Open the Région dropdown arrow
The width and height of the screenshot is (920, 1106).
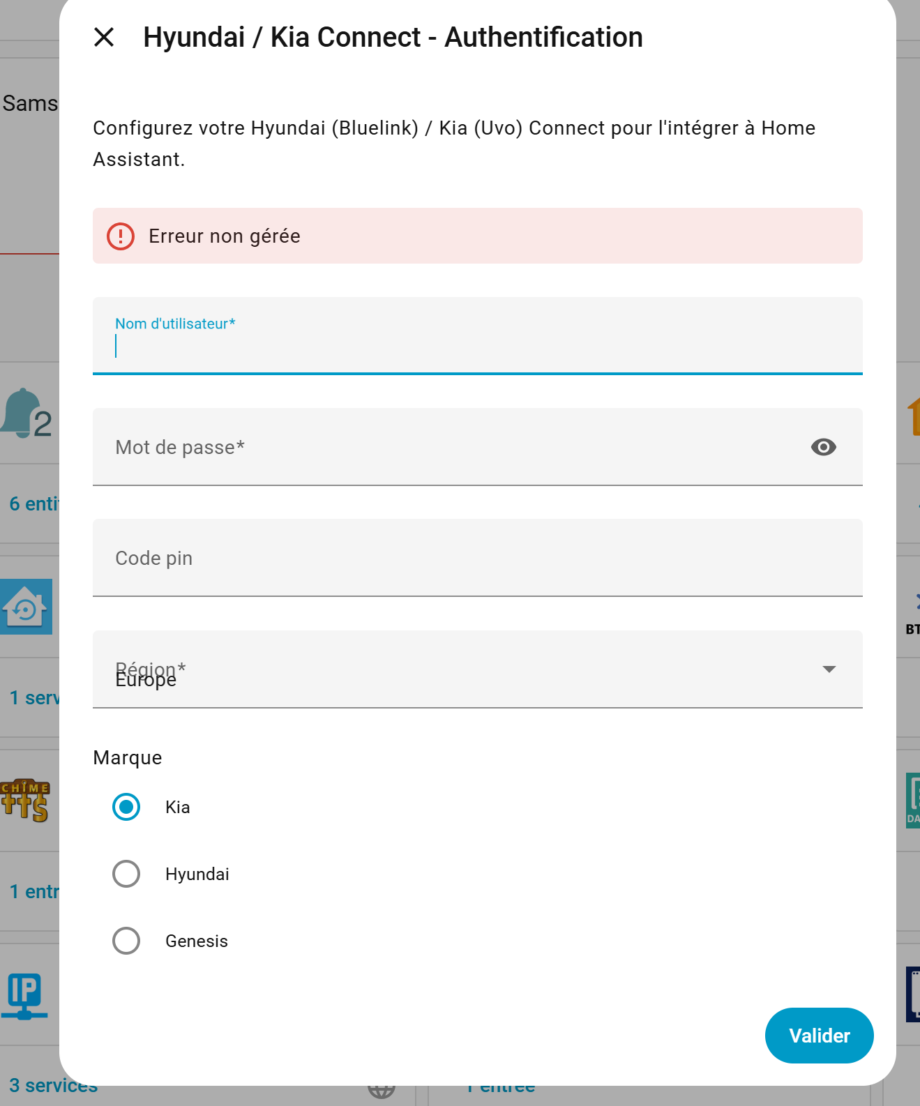point(829,669)
